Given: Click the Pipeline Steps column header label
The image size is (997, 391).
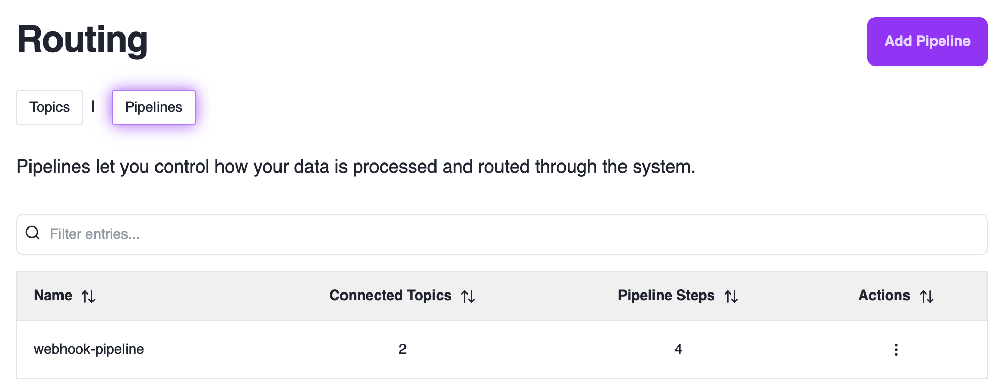Looking at the screenshot, I should coord(666,296).
